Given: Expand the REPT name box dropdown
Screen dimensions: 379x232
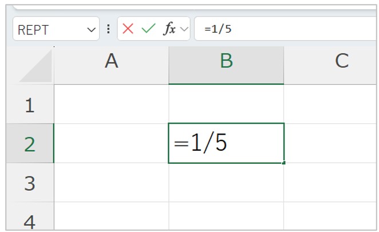Looking at the screenshot, I should pyautogui.click(x=91, y=30).
